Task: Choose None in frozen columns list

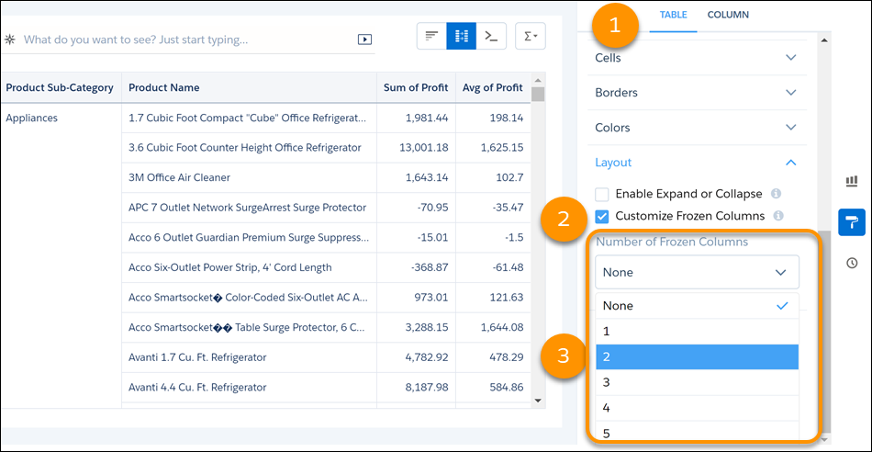Action: point(697,306)
